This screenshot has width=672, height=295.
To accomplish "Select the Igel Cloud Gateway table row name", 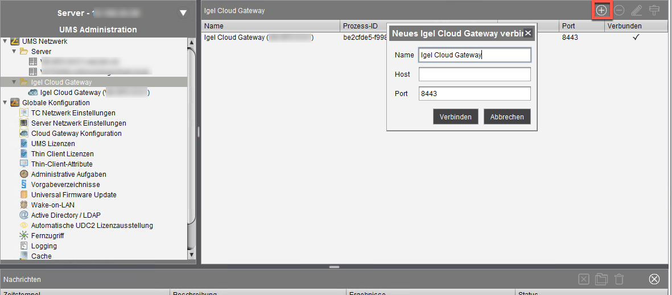I will point(259,38).
